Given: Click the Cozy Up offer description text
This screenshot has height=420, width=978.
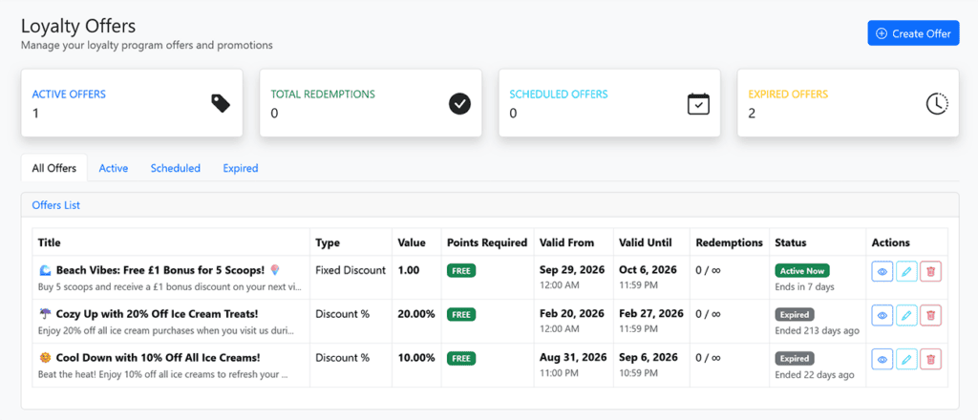Looking at the screenshot, I should pyautogui.click(x=166, y=330).
